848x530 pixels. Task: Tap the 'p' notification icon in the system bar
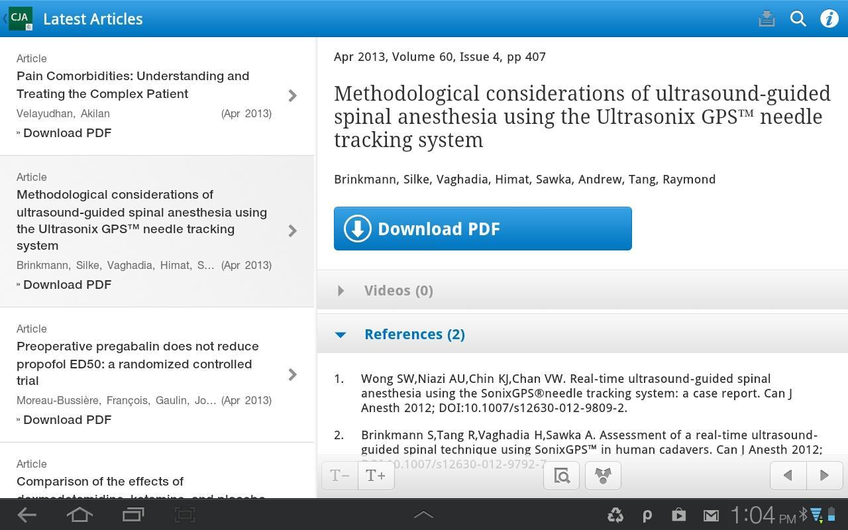(647, 515)
